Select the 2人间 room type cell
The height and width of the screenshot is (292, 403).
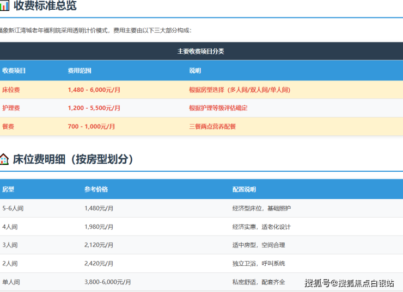pyautogui.click(x=10, y=264)
